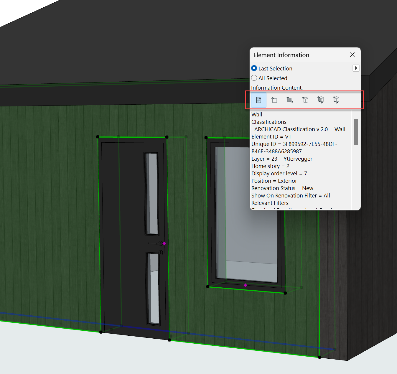Expand the Element Information panel arrow
This screenshot has width=397, height=374.
pyautogui.click(x=356, y=68)
